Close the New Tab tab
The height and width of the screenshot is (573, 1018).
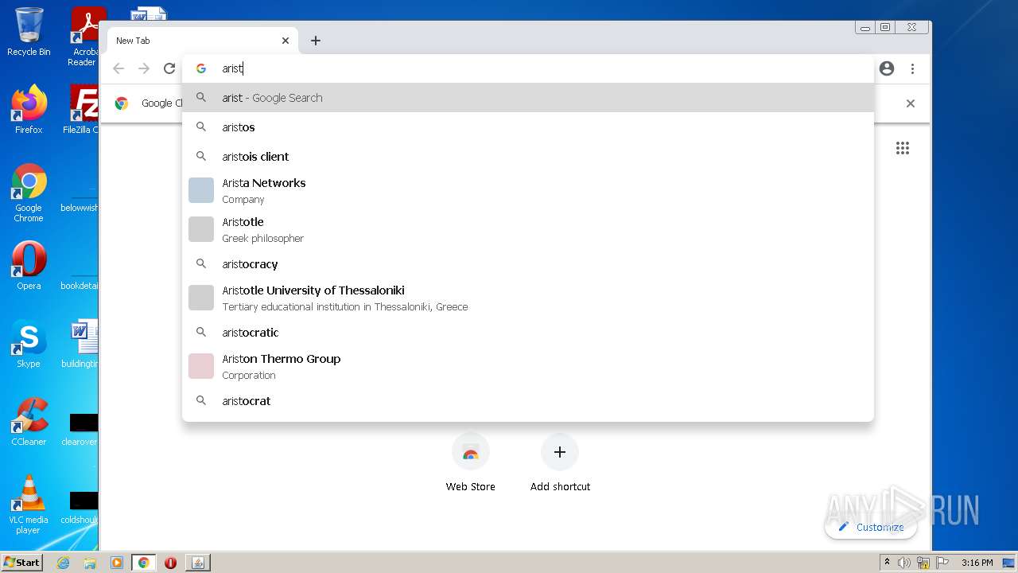tap(286, 41)
